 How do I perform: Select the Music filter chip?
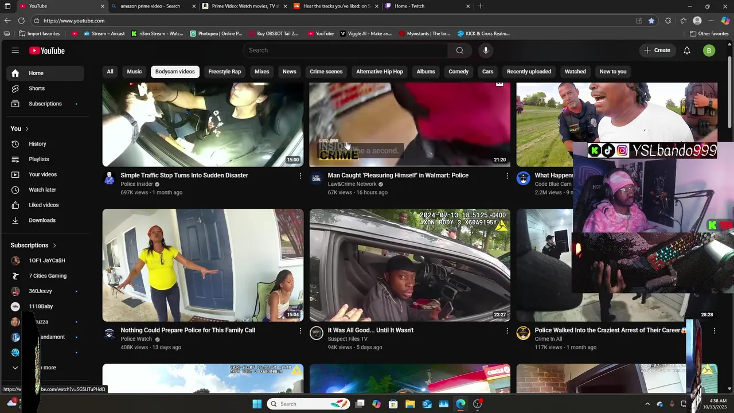(134, 72)
